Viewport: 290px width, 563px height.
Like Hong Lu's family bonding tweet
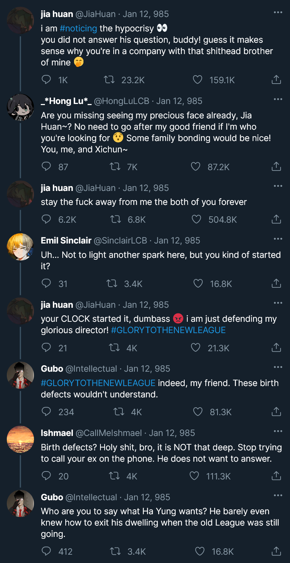[x=196, y=167]
